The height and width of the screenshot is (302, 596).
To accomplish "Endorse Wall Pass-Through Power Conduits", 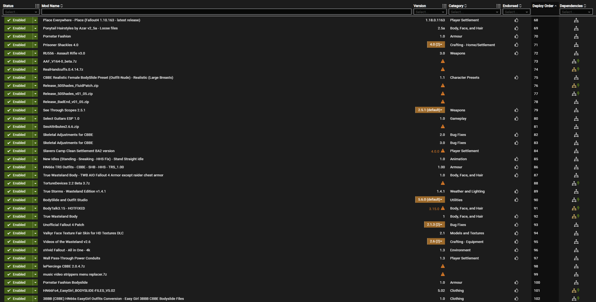I will [516, 258].
